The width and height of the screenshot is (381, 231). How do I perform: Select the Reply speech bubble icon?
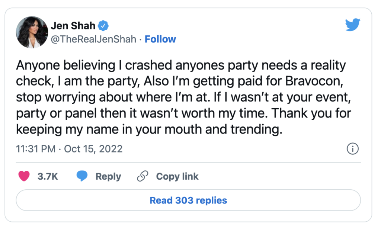pyautogui.click(x=82, y=176)
